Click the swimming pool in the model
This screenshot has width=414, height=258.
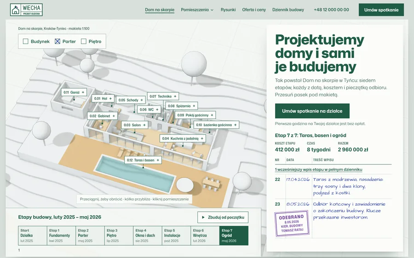point(135,173)
